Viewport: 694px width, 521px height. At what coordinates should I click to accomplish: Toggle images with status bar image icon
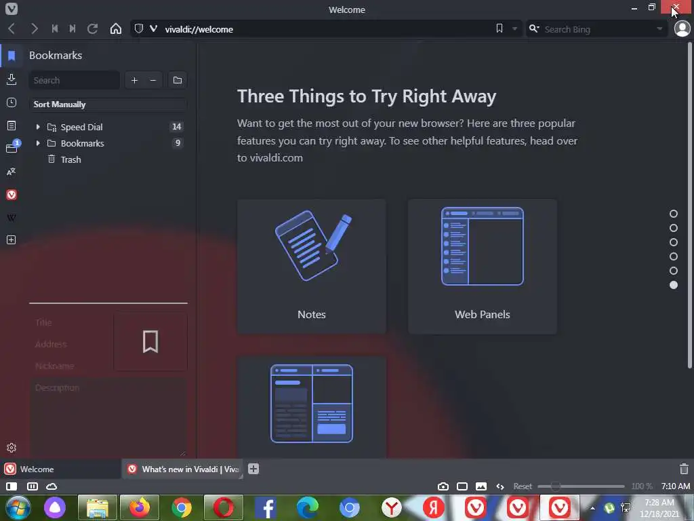point(481,486)
